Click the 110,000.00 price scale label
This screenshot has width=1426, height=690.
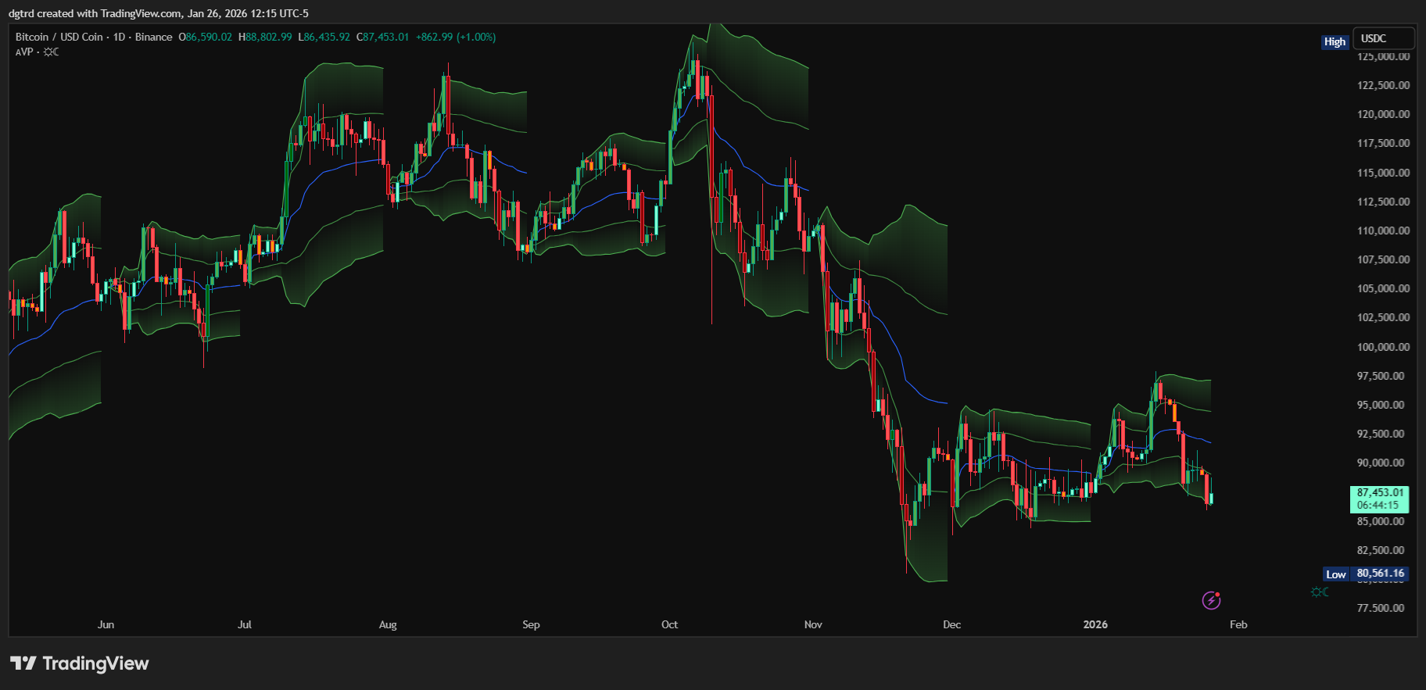1383,231
